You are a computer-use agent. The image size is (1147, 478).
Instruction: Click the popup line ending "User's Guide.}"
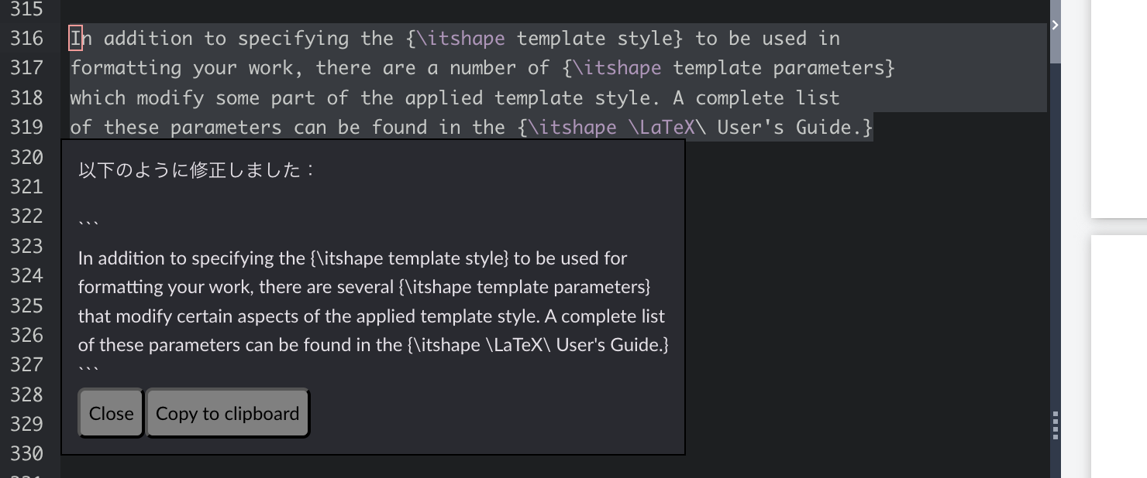tap(374, 345)
